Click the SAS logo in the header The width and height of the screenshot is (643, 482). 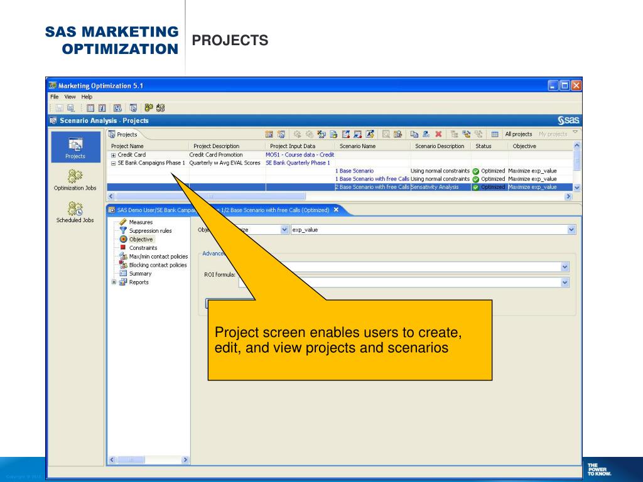tap(569, 120)
